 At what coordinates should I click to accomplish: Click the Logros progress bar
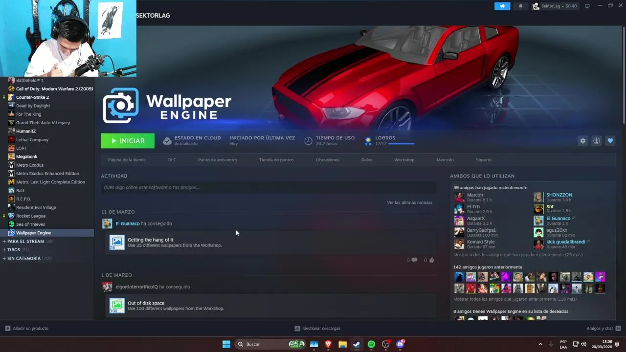401,144
